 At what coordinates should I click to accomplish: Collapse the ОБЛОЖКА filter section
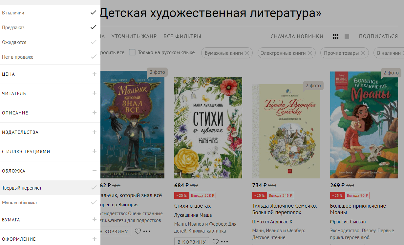click(50, 171)
